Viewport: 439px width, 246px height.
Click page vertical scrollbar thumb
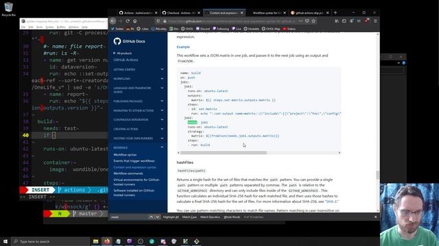(378, 175)
